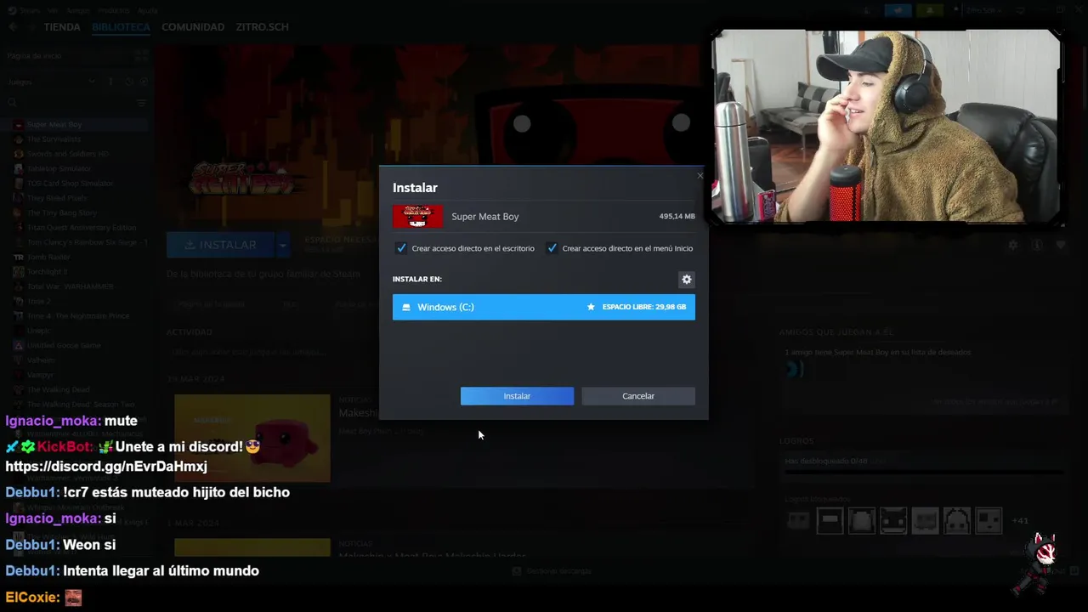Click the ready-to-play filter icon

point(144,82)
